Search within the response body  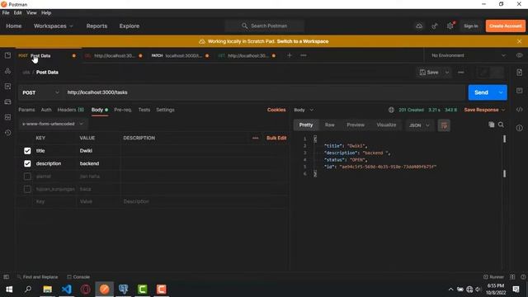coord(501,125)
